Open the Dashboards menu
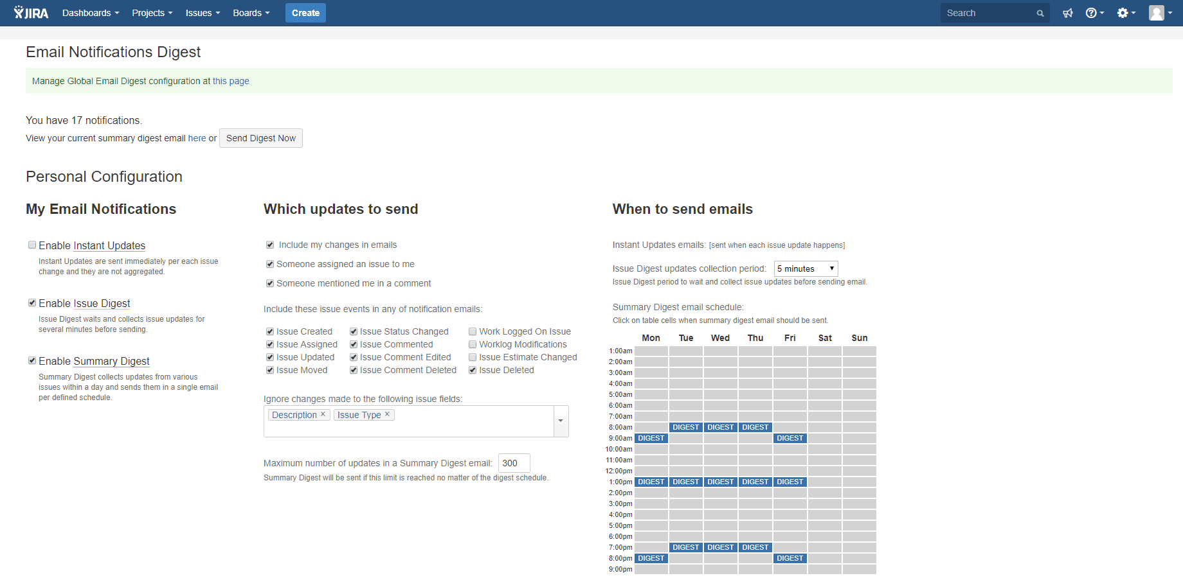The image size is (1183, 578). point(89,12)
